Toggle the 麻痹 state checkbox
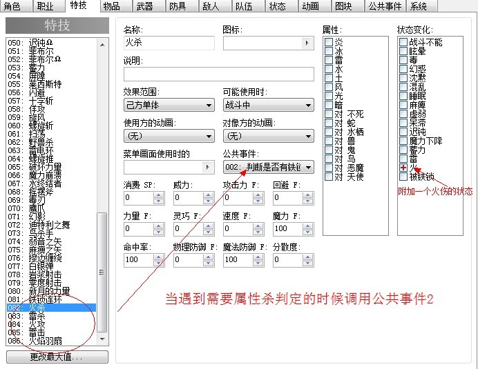 tap(403, 105)
